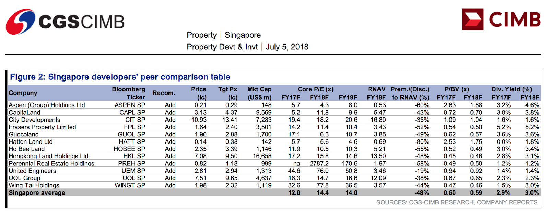Click the July 5, 2018 date
This screenshot has width=549, height=212.
(287, 47)
